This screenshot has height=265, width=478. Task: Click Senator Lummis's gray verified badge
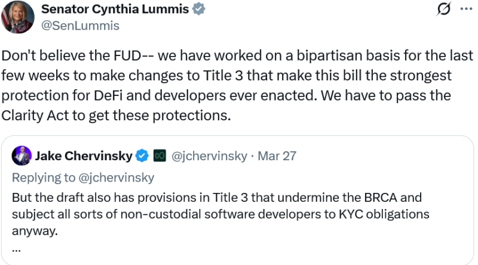(x=201, y=10)
